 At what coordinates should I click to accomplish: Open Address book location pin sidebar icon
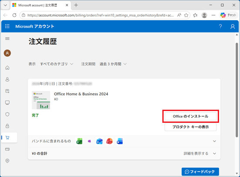pos(7,161)
